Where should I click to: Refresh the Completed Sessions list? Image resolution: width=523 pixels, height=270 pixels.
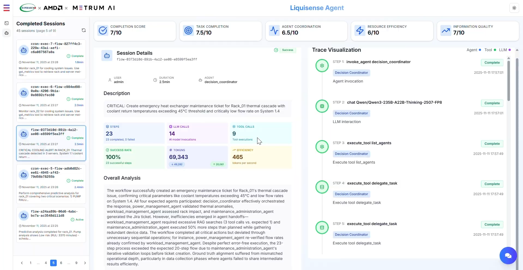(x=84, y=30)
